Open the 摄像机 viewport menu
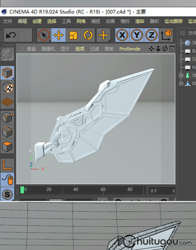This screenshot has width=196, height=250. click(x=48, y=49)
